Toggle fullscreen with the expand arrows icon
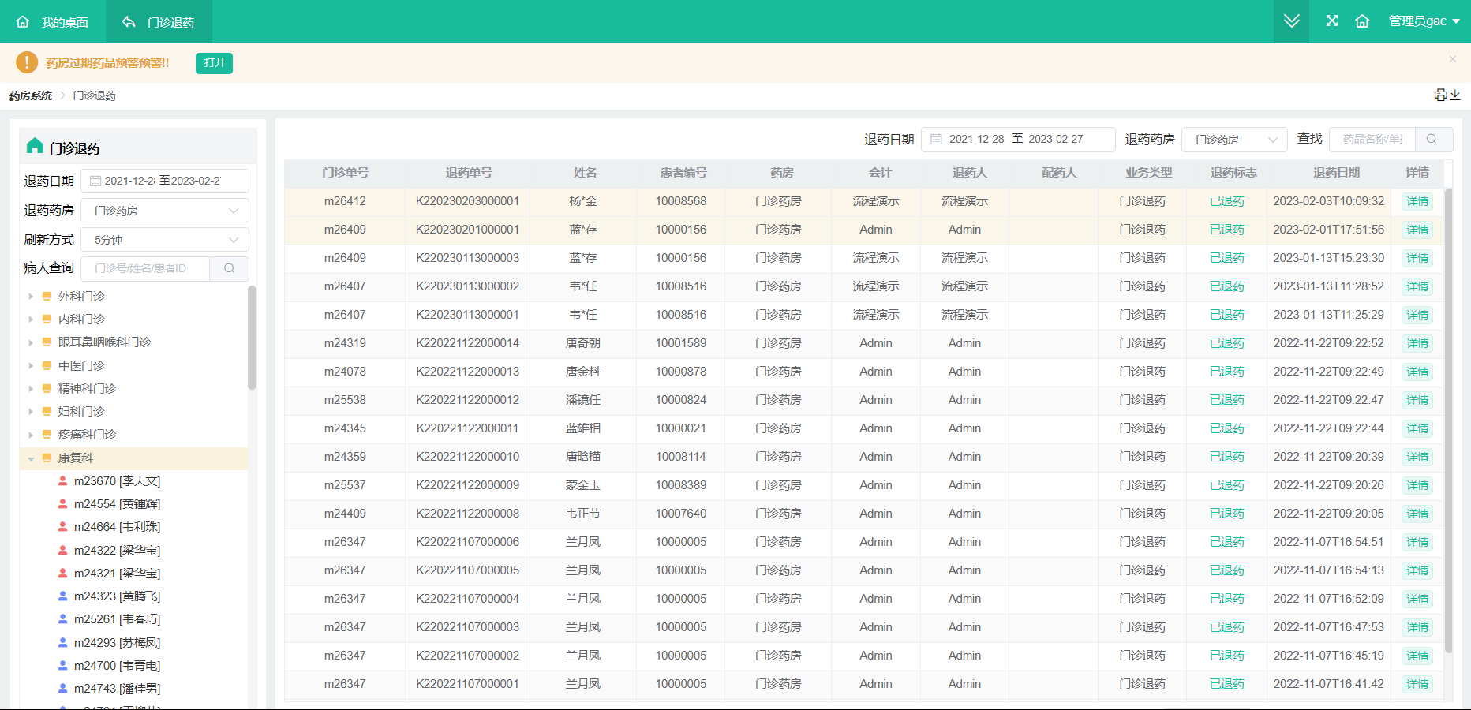 1332,21
